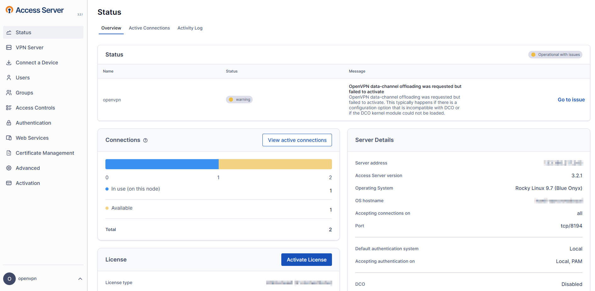
Task: Open the Users menu item
Action: tap(43, 78)
